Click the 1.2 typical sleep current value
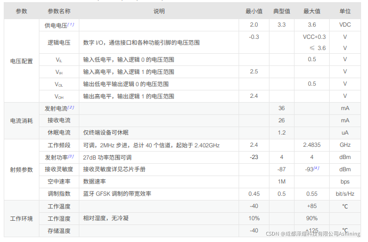368x242 pixels. (x=281, y=132)
